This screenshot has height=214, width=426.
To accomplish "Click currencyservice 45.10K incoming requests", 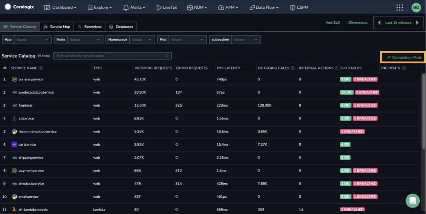I will [x=140, y=80].
